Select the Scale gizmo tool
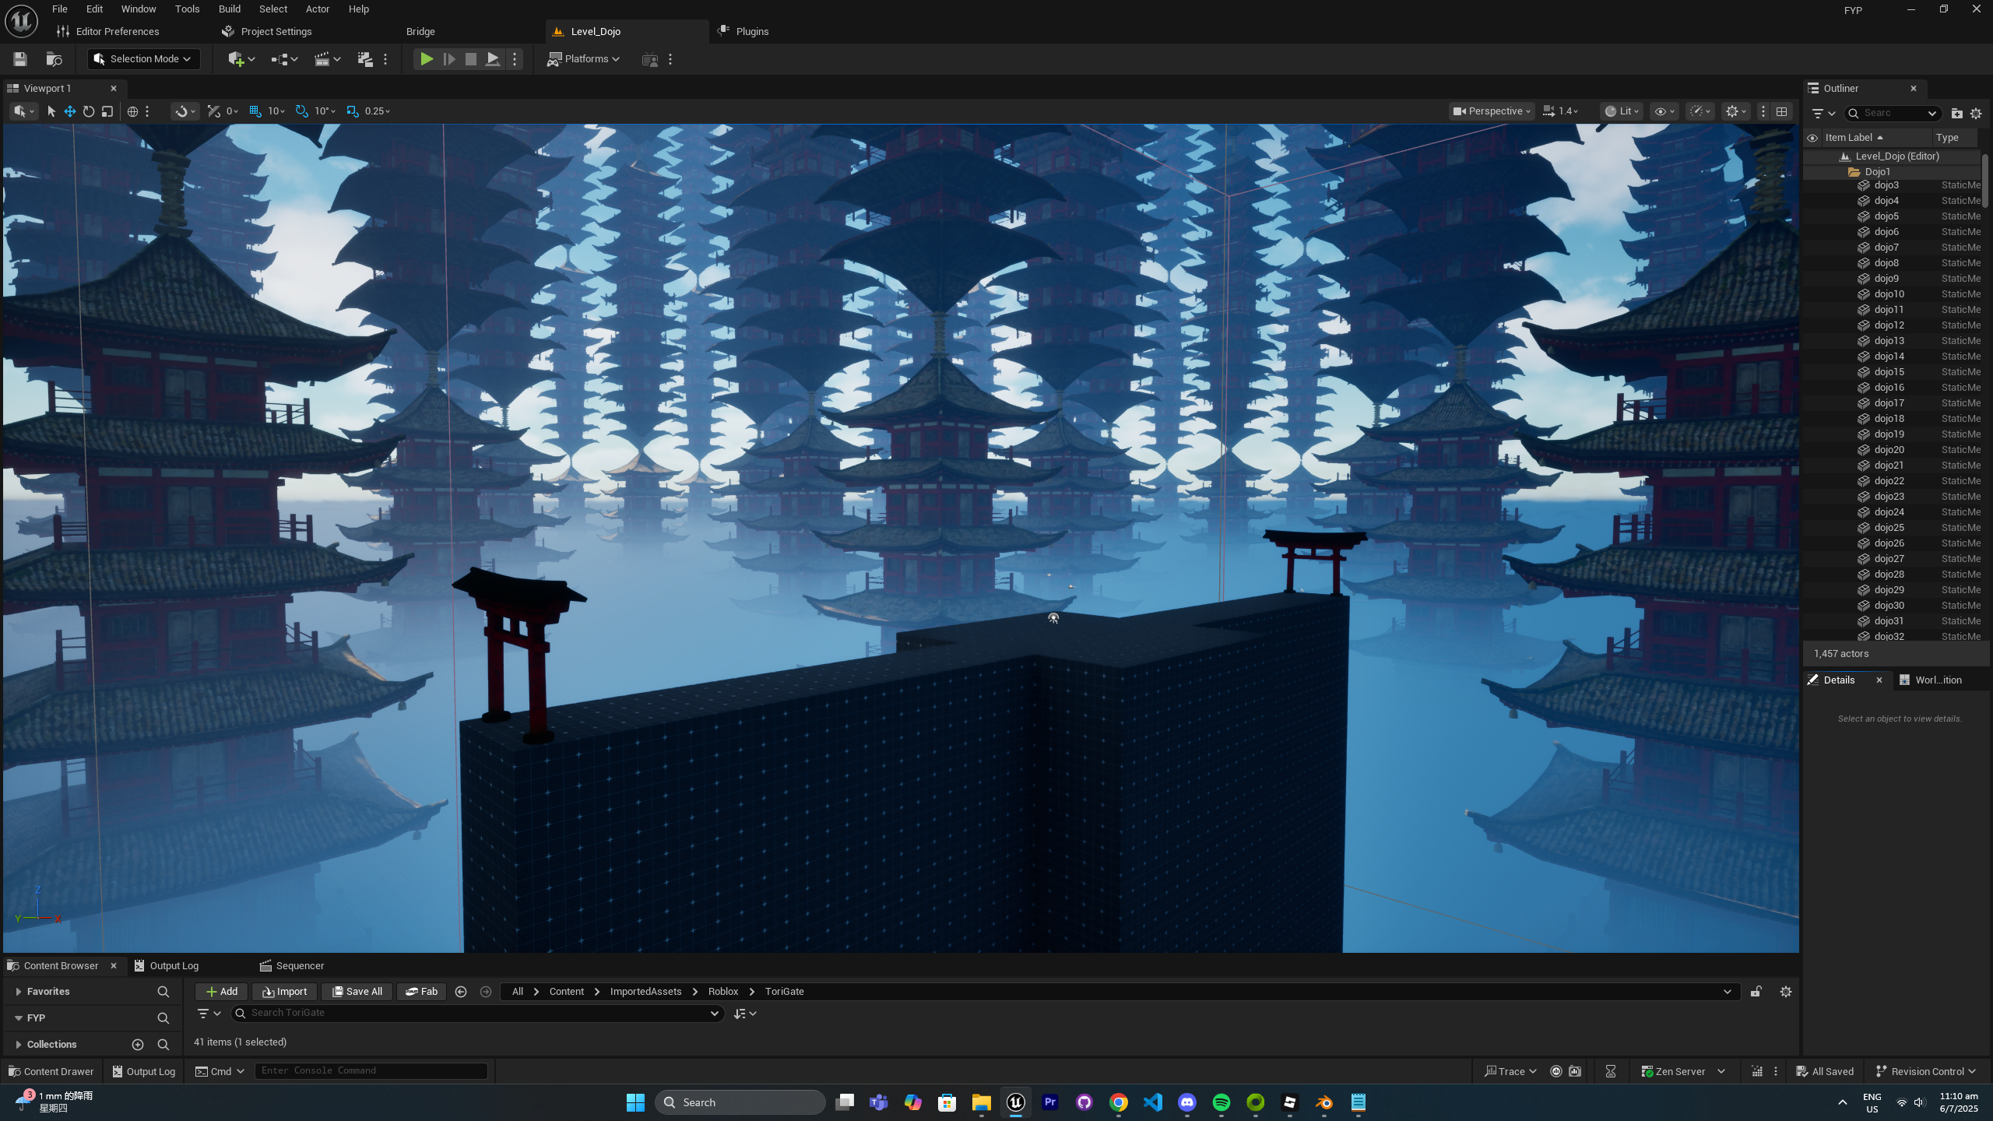This screenshot has width=1993, height=1121. [107, 111]
